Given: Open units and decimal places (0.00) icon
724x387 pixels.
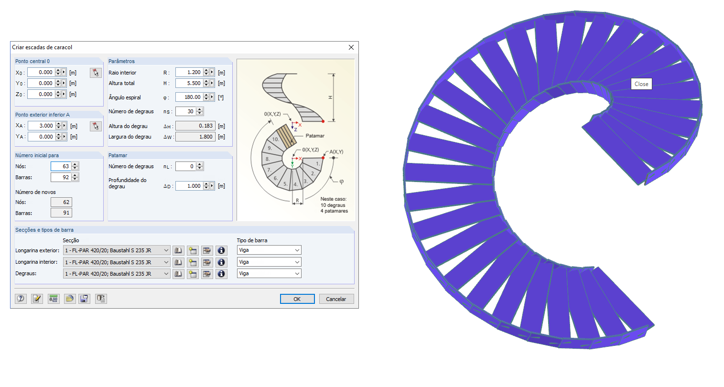Looking at the screenshot, I should pos(54,299).
